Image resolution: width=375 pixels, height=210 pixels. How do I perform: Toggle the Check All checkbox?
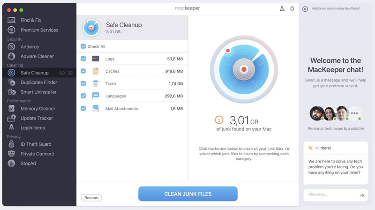tap(83, 46)
